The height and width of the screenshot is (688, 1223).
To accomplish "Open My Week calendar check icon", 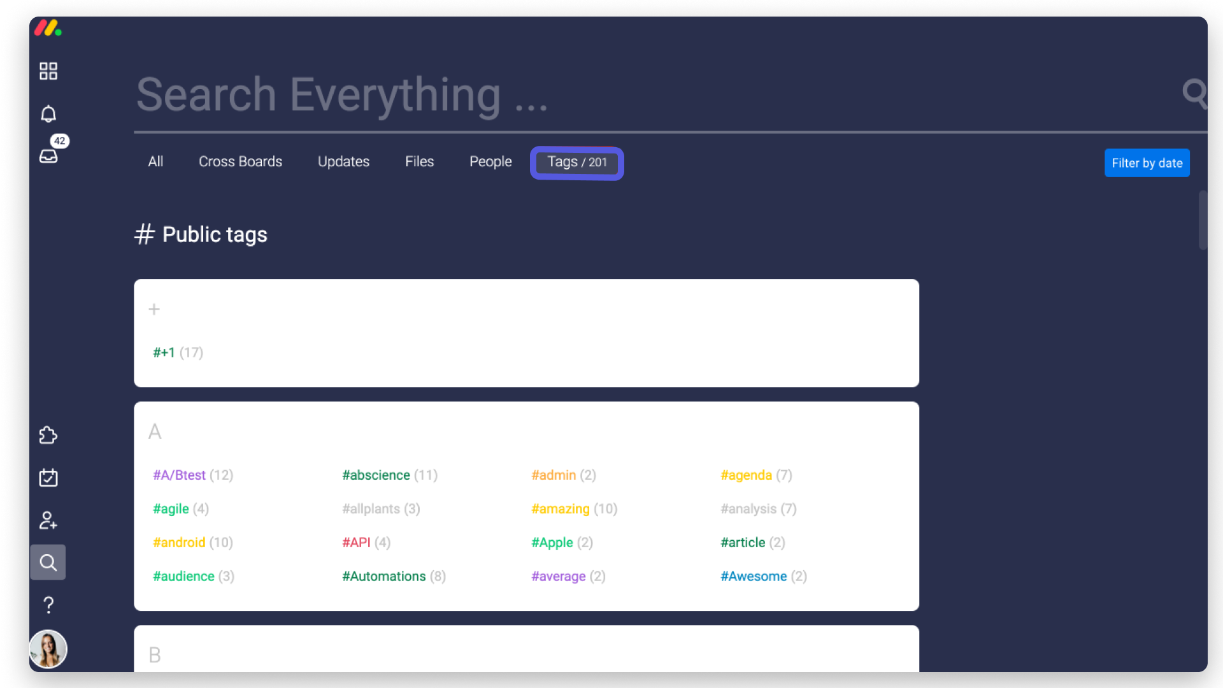I will [x=48, y=478].
